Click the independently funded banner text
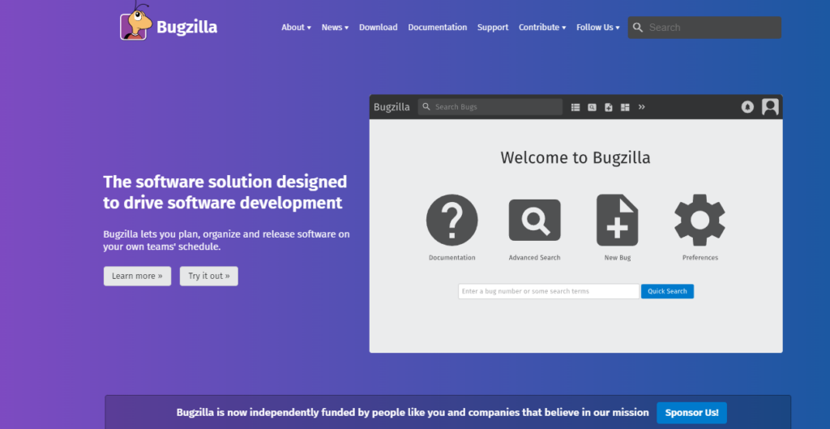 [x=413, y=413]
